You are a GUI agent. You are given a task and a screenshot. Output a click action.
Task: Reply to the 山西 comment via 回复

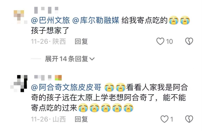pos(81,119)
